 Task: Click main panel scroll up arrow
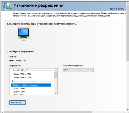[128, 3]
